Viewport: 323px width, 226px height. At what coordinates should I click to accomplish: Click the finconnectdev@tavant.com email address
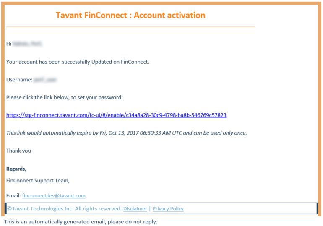point(54,195)
